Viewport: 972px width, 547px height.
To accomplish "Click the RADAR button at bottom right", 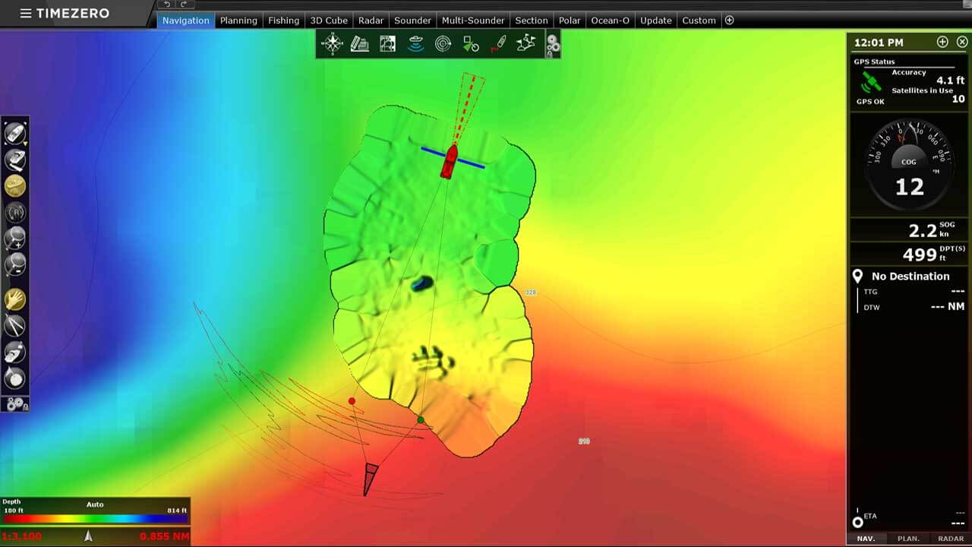I will [x=950, y=538].
